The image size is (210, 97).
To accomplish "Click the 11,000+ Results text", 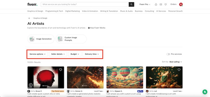I will coord(34,62).
